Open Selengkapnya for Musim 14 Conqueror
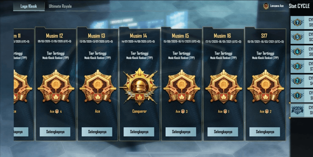The height and width of the screenshot is (157, 313). pos(139,132)
